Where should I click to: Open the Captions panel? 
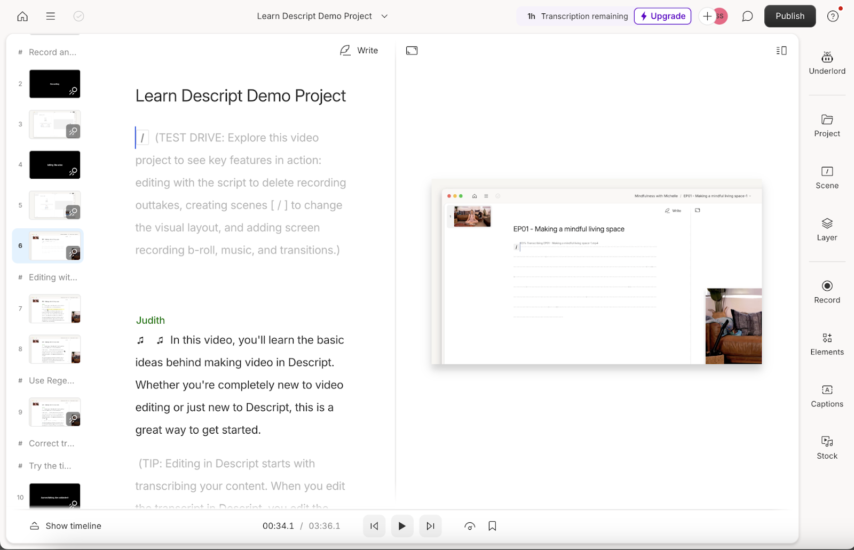[827, 395]
